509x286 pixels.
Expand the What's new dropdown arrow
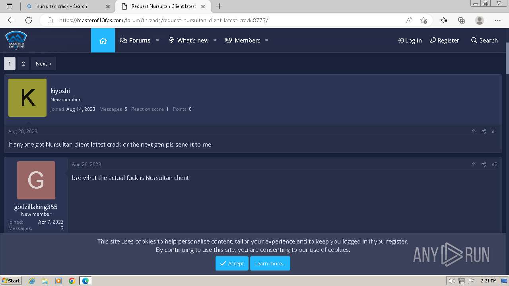click(x=215, y=41)
